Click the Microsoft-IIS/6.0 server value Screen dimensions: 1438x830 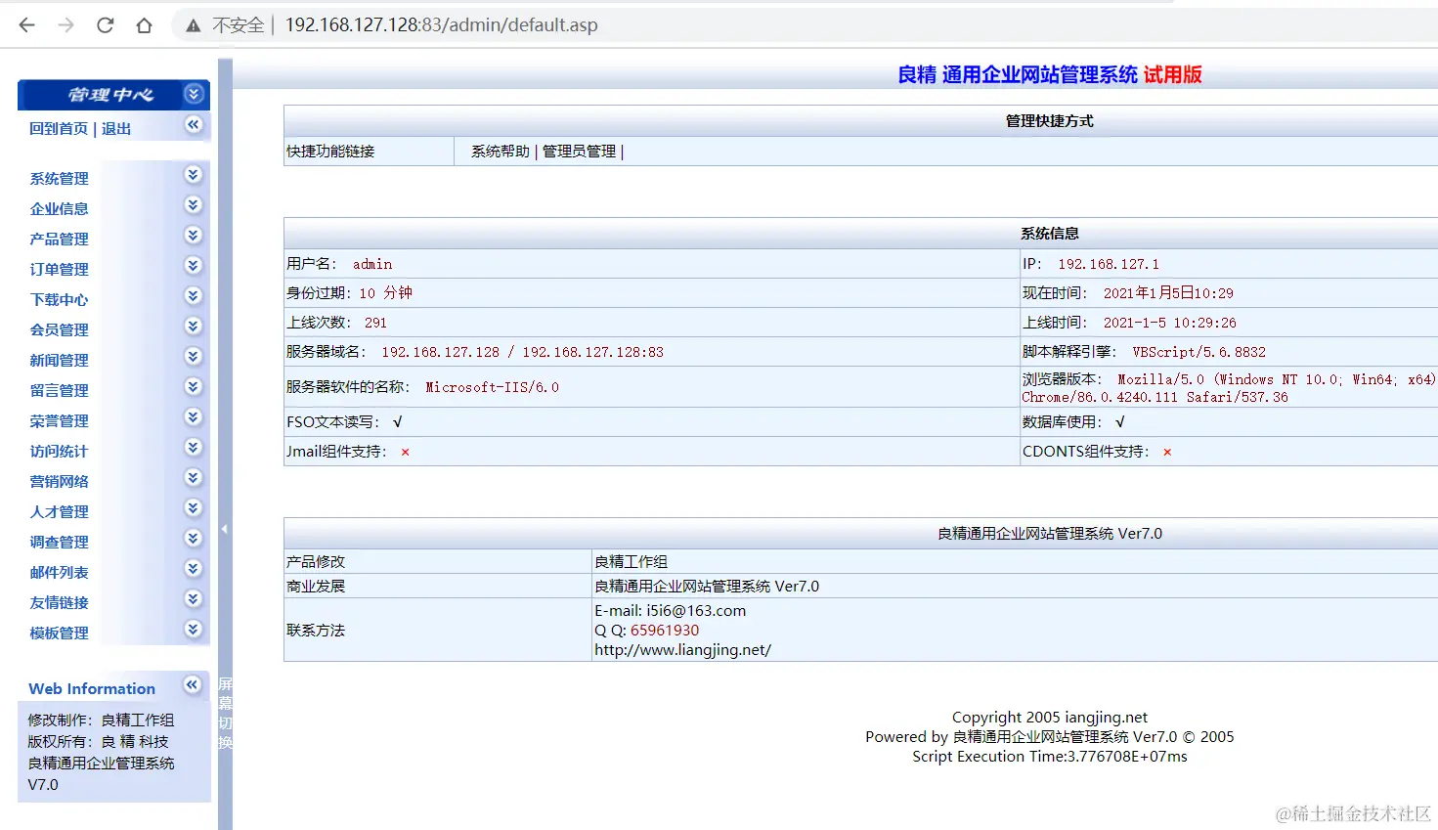(492, 387)
